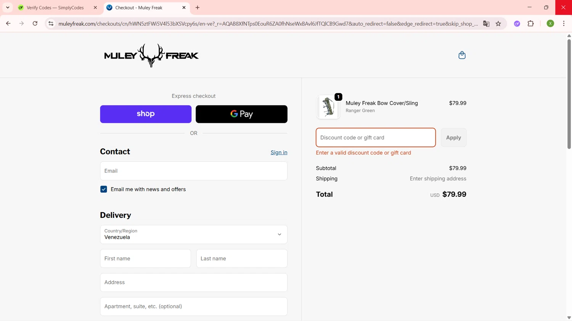The height and width of the screenshot is (321, 572).
Task: Open the green profile avatar
Action: click(x=550, y=24)
